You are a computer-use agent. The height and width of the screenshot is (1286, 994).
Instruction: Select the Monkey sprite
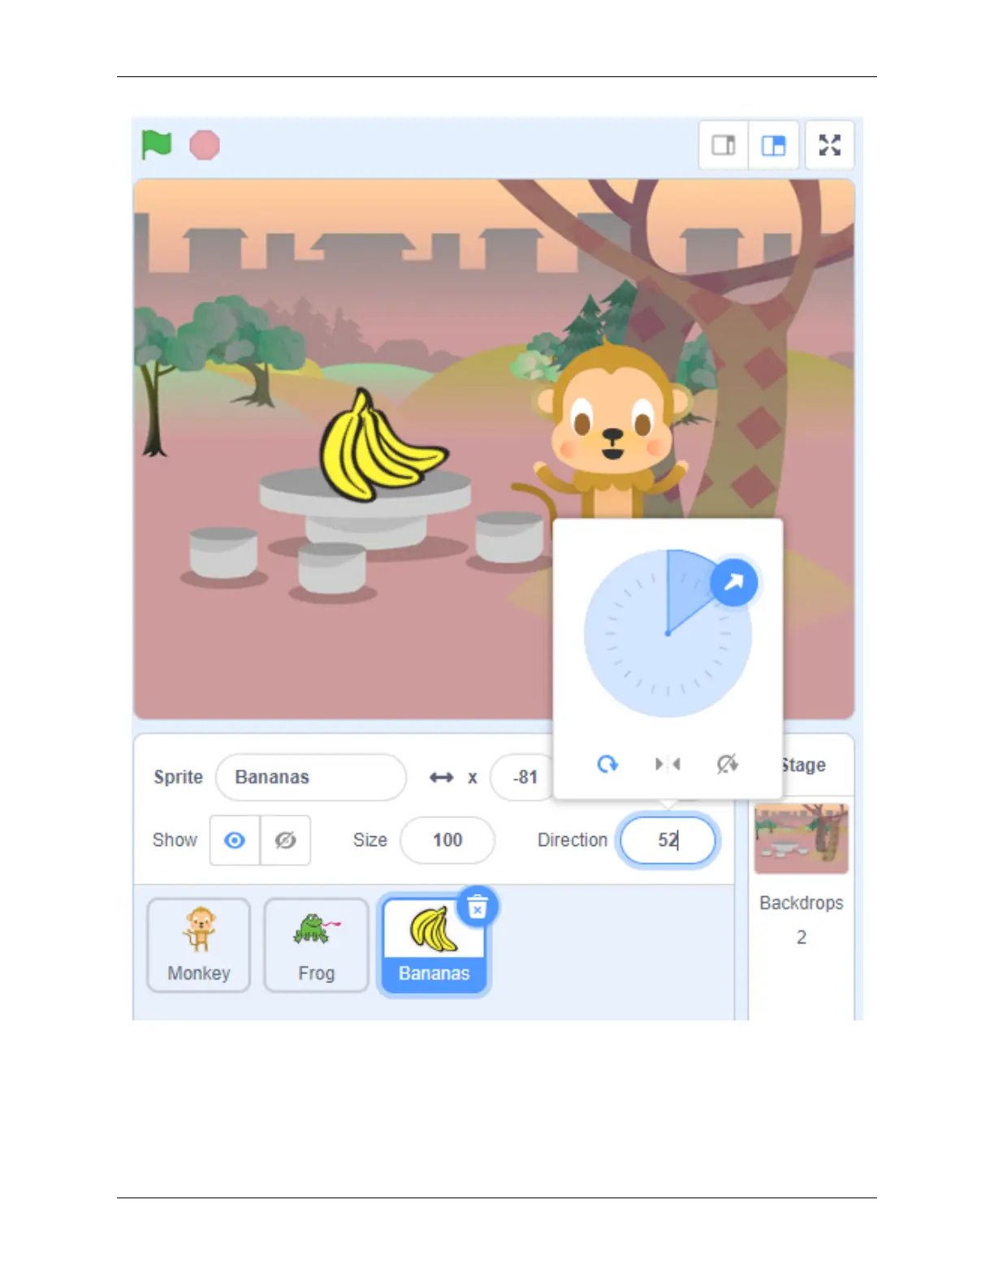click(x=199, y=945)
